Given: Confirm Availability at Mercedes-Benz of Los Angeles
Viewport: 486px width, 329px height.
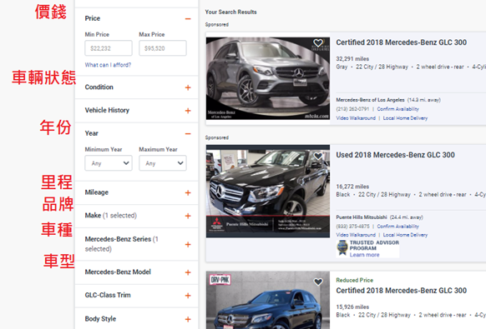Looking at the screenshot, I should [398, 109].
